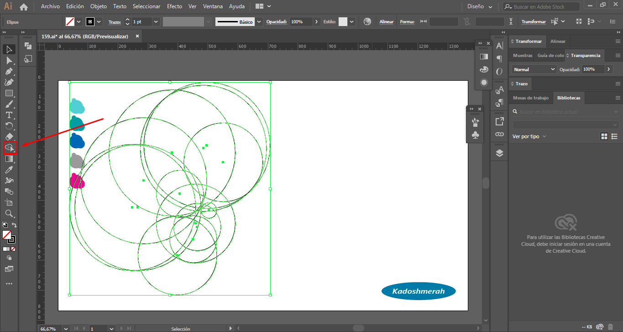This screenshot has height=332, width=623.
Task: Open the Layers panel icon
Action: coord(499,153)
